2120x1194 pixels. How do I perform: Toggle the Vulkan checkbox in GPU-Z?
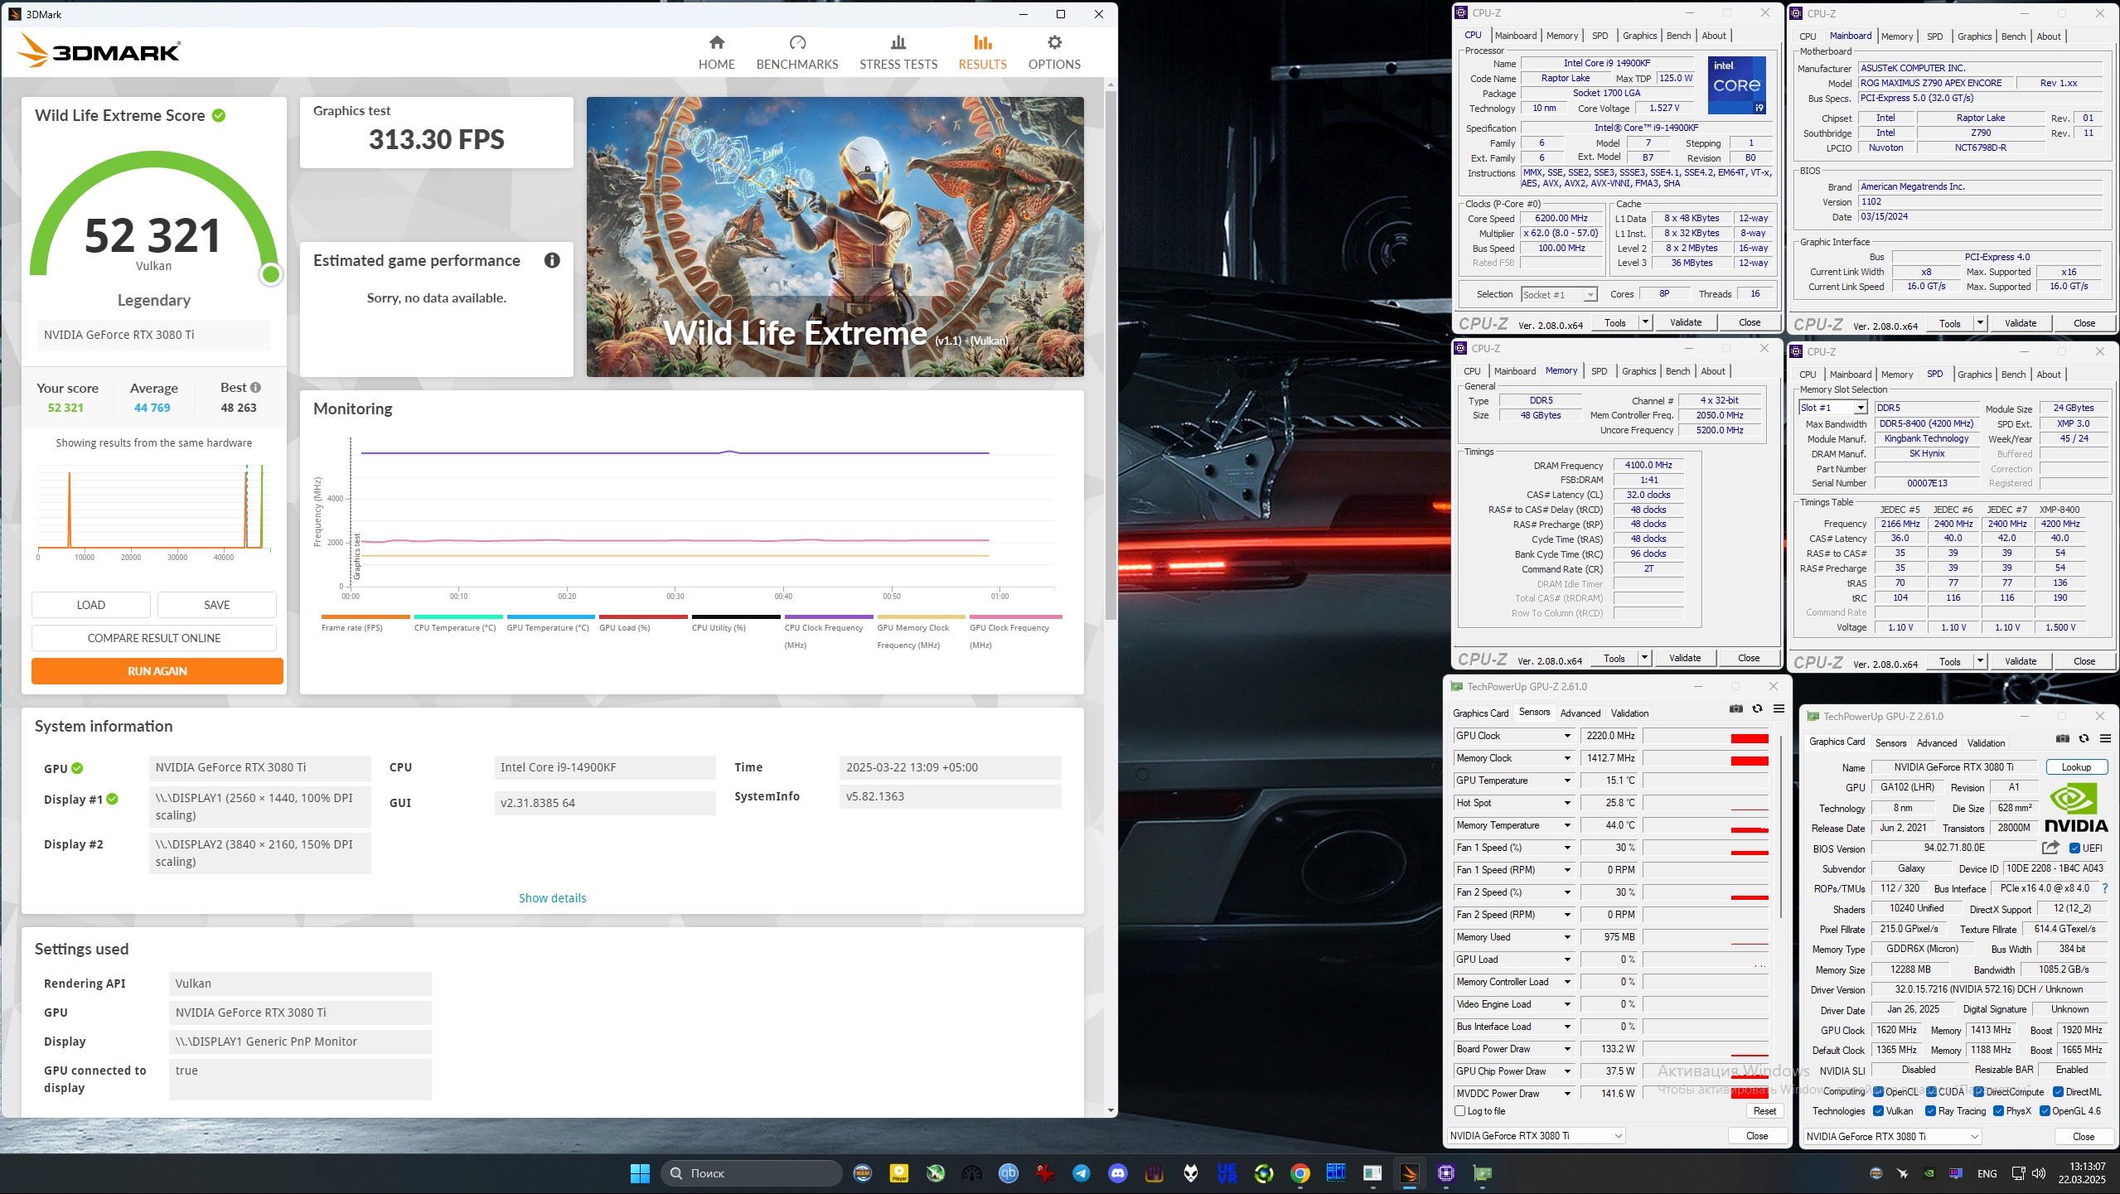(1879, 1111)
